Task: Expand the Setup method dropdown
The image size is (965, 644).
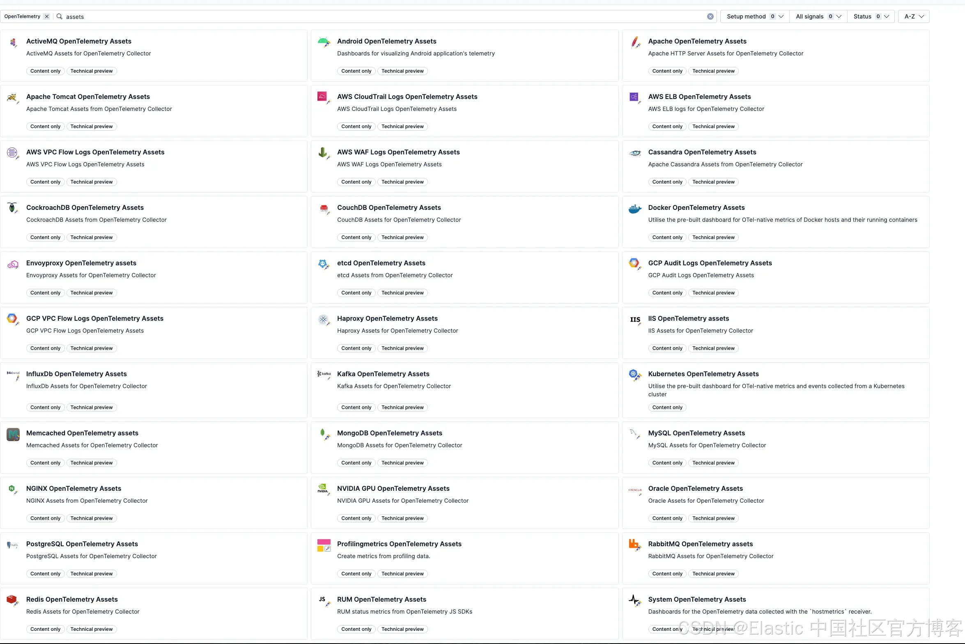Action: pos(755,16)
